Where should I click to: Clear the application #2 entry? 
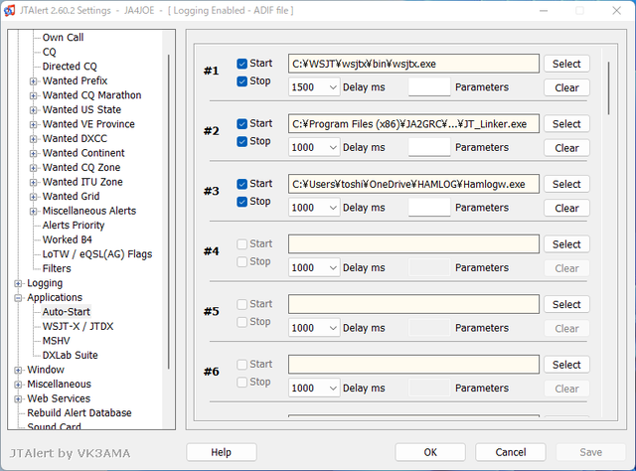[x=566, y=148]
